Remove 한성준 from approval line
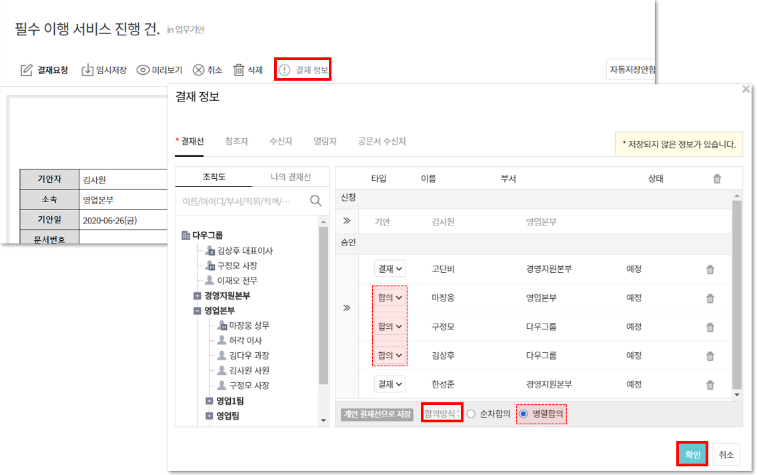757x475 pixels. point(710,385)
